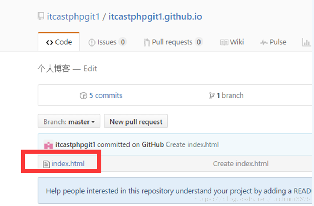Click the Pulse waveform icon
This screenshot has height=206, width=314.
tap(264, 42)
